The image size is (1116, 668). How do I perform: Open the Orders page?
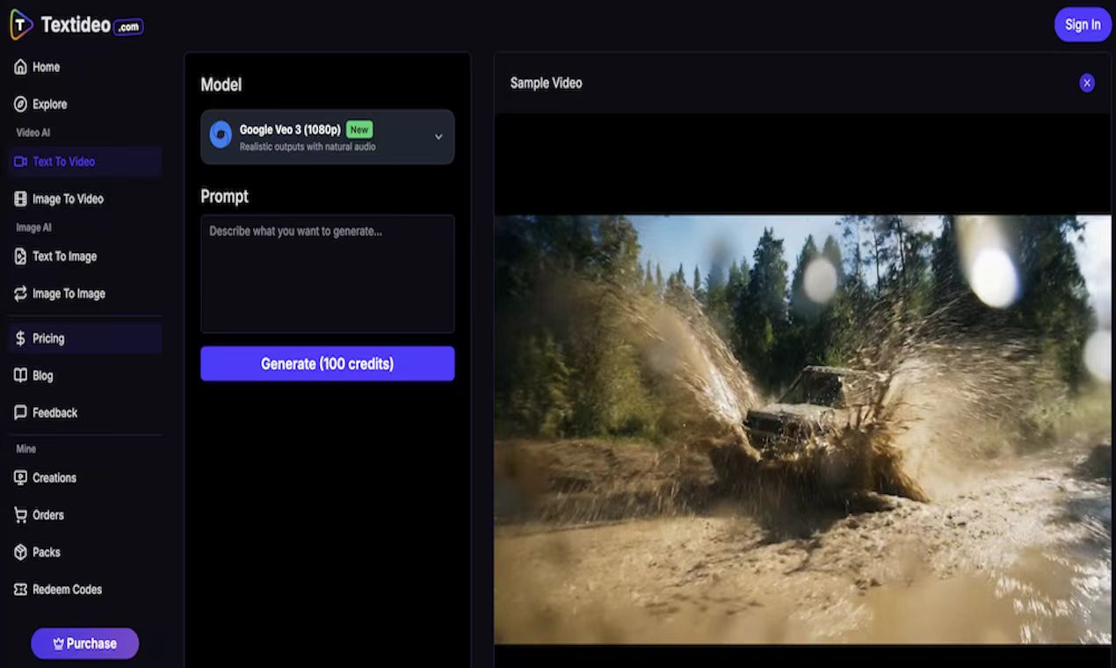pos(47,514)
